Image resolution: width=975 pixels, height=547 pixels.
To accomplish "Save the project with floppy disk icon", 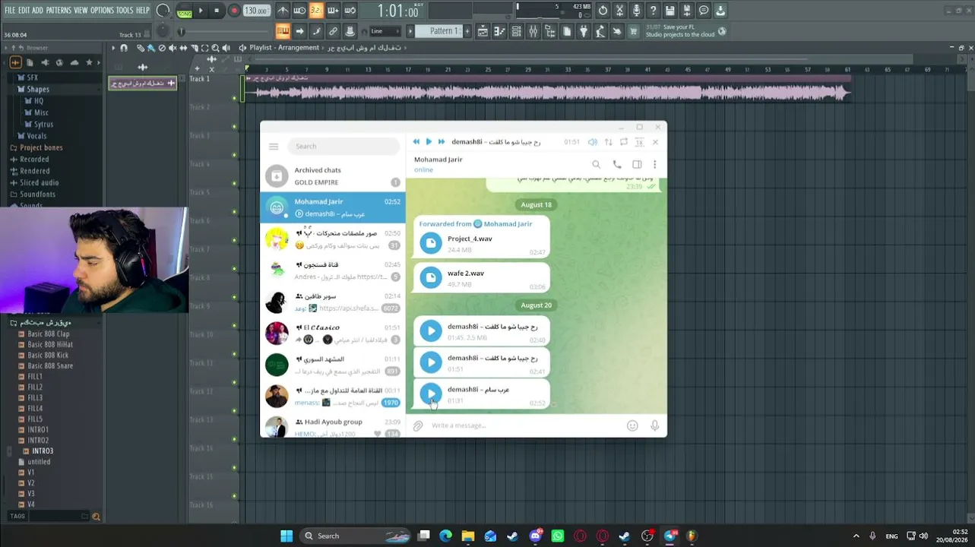I will pyautogui.click(x=670, y=11).
